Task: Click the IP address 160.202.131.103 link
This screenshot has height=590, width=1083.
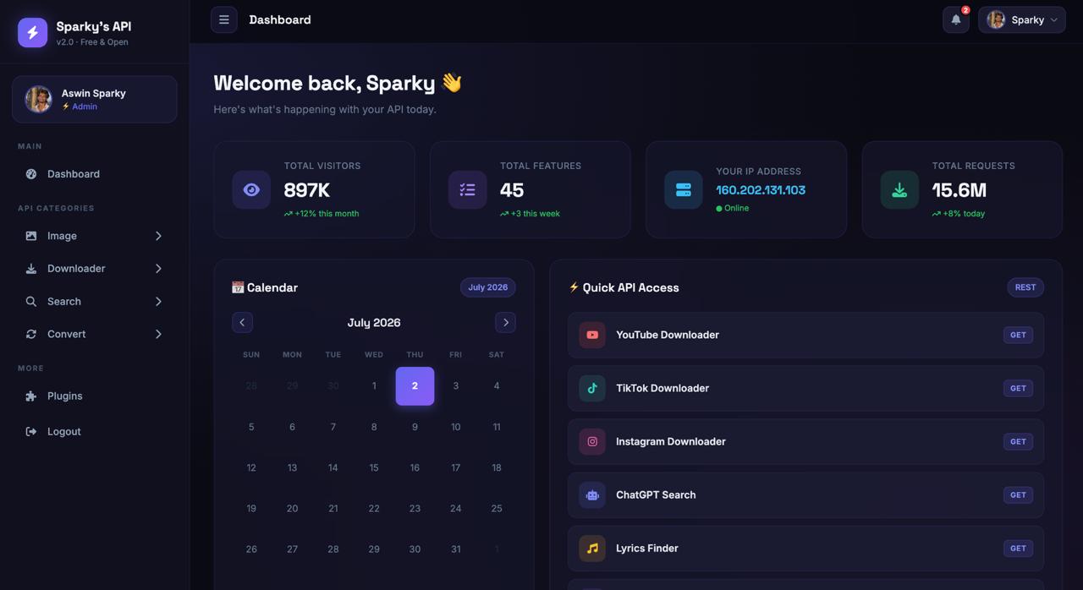Action: 761,190
